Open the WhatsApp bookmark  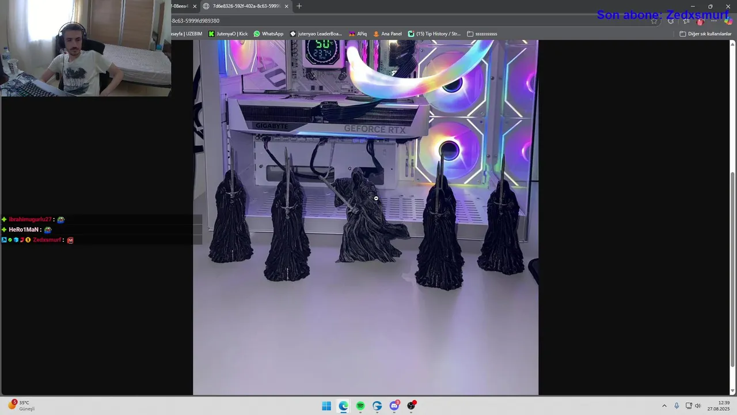coord(268,34)
